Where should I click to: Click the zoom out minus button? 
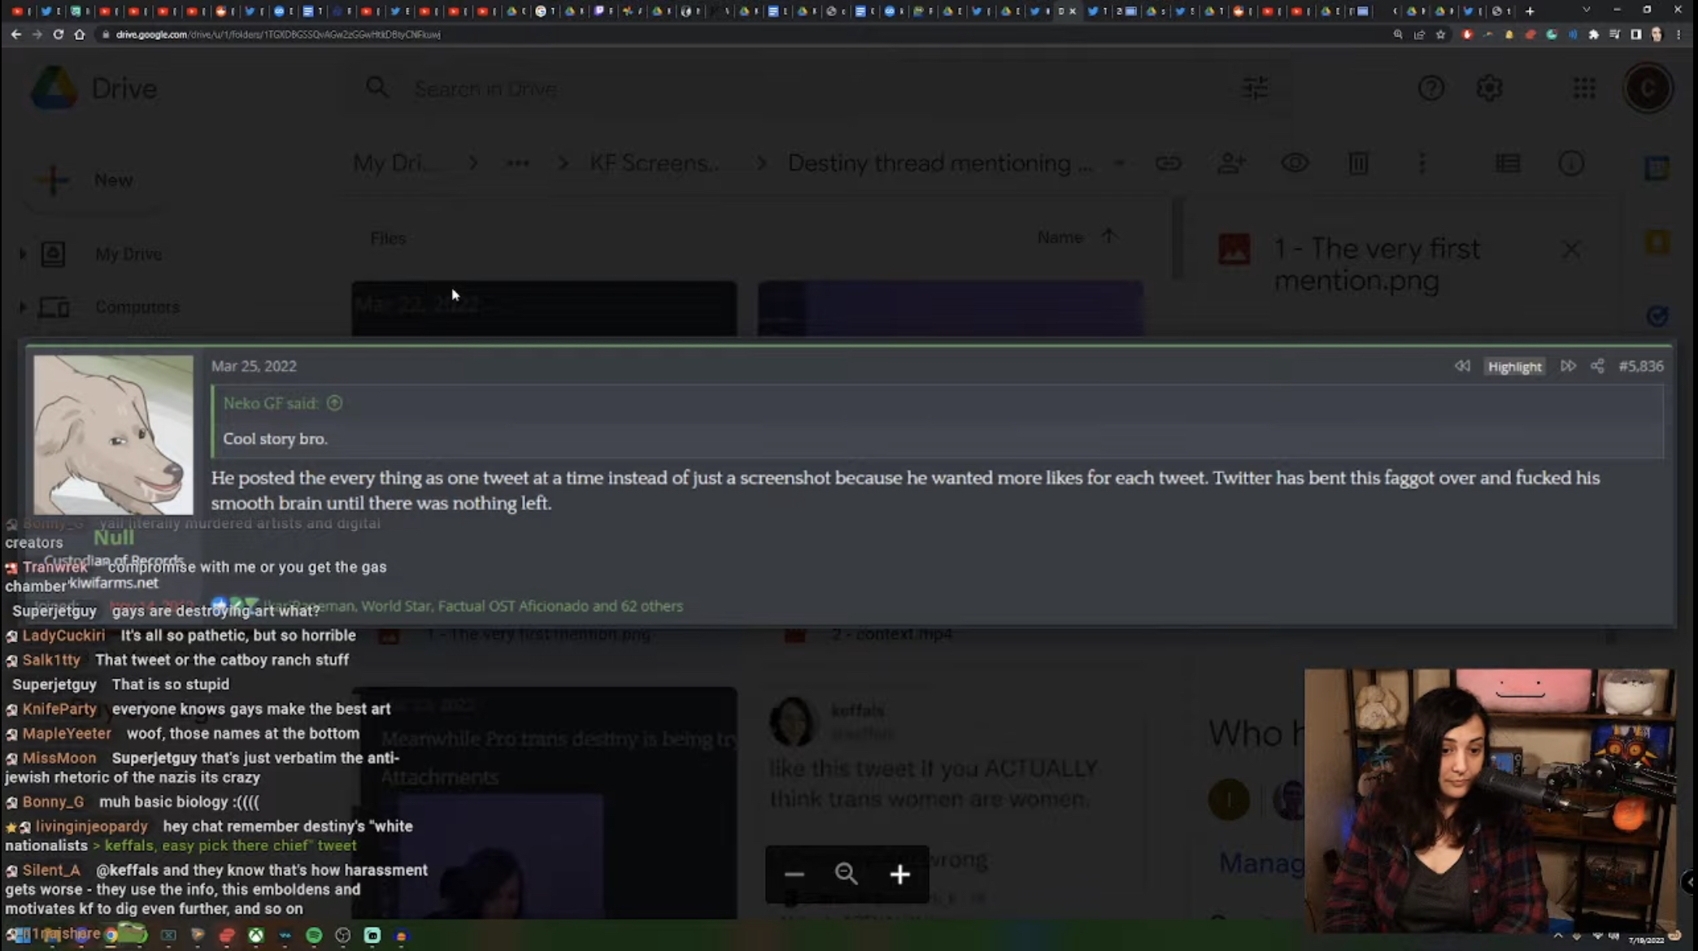tap(794, 875)
